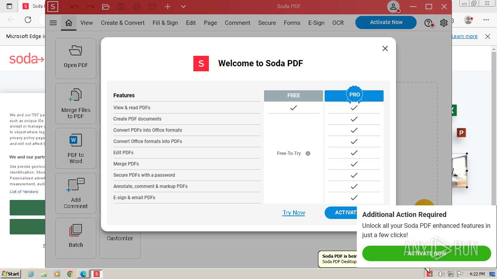
Task: Reload the page in Edge
Action: (x=28, y=20)
